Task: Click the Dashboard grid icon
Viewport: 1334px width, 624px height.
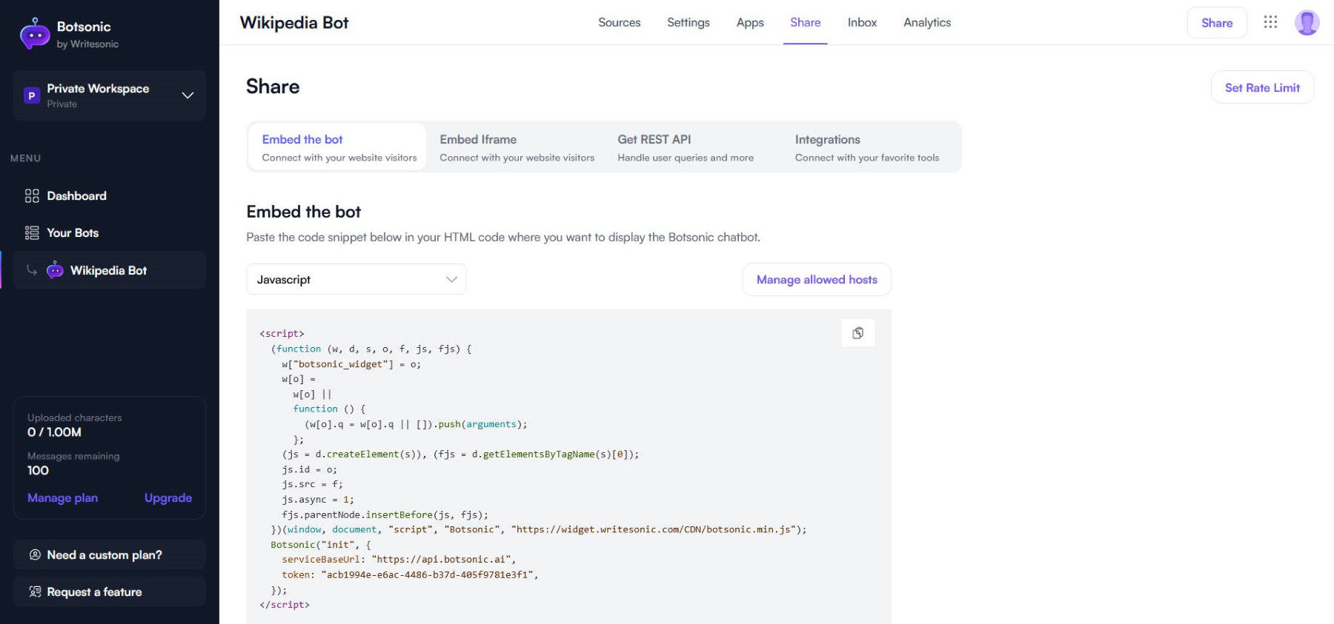Action: tap(32, 196)
